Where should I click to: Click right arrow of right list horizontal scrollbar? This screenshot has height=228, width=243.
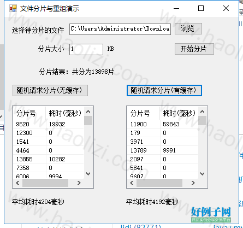coord(193,183)
